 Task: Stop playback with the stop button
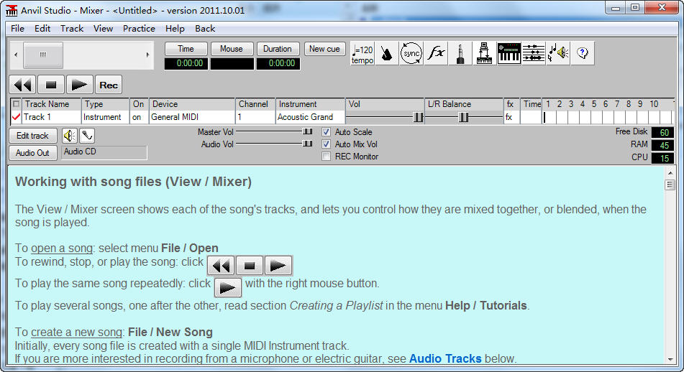click(x=51, y=85)
